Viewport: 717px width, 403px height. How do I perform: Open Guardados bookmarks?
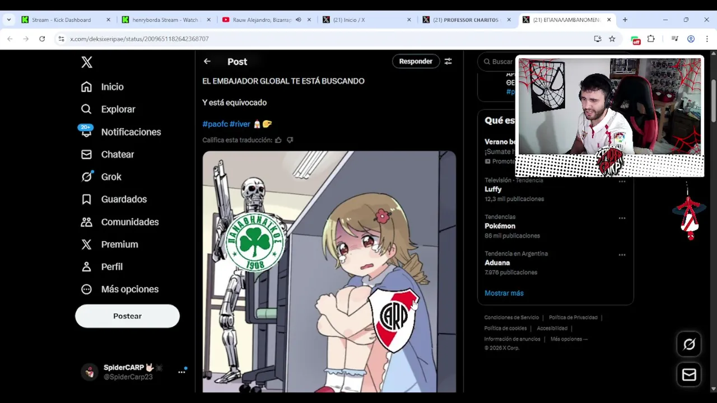coord(114,199)
